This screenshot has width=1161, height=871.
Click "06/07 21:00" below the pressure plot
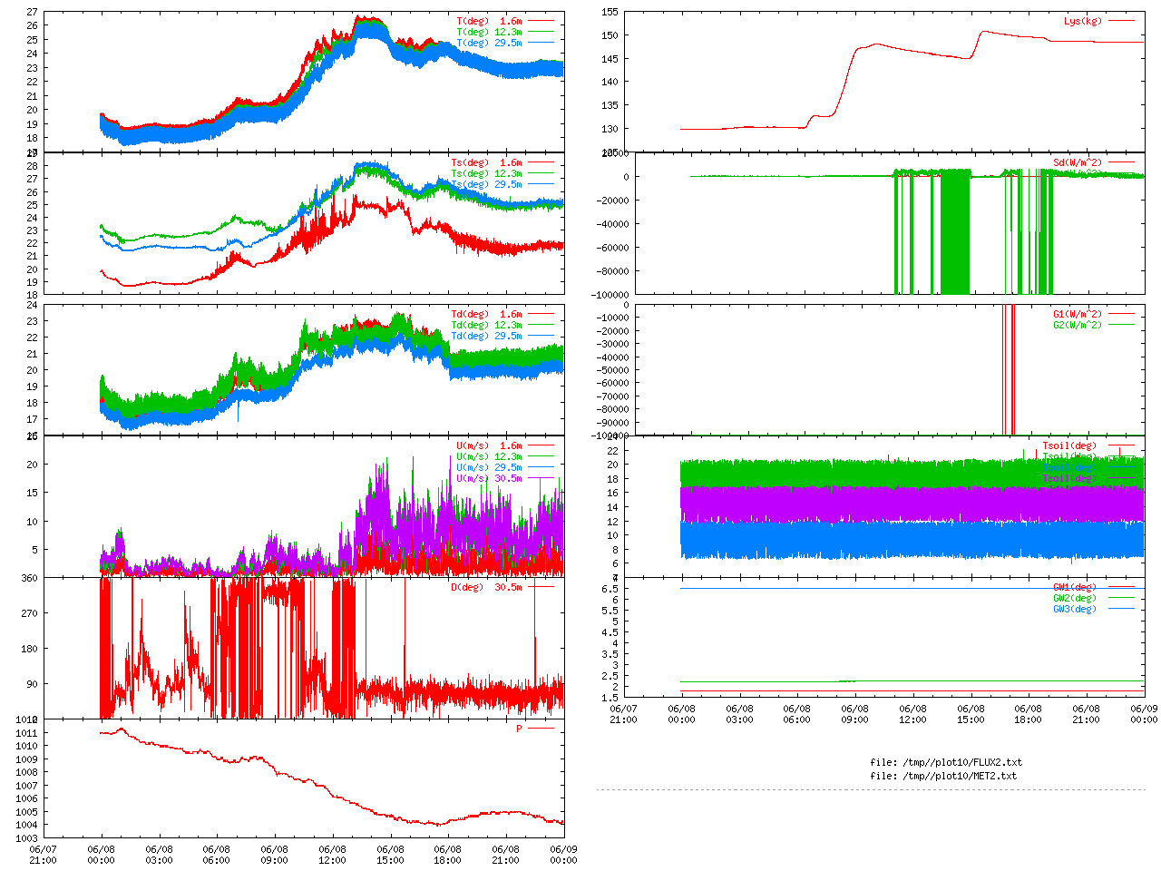pos(43,855)
